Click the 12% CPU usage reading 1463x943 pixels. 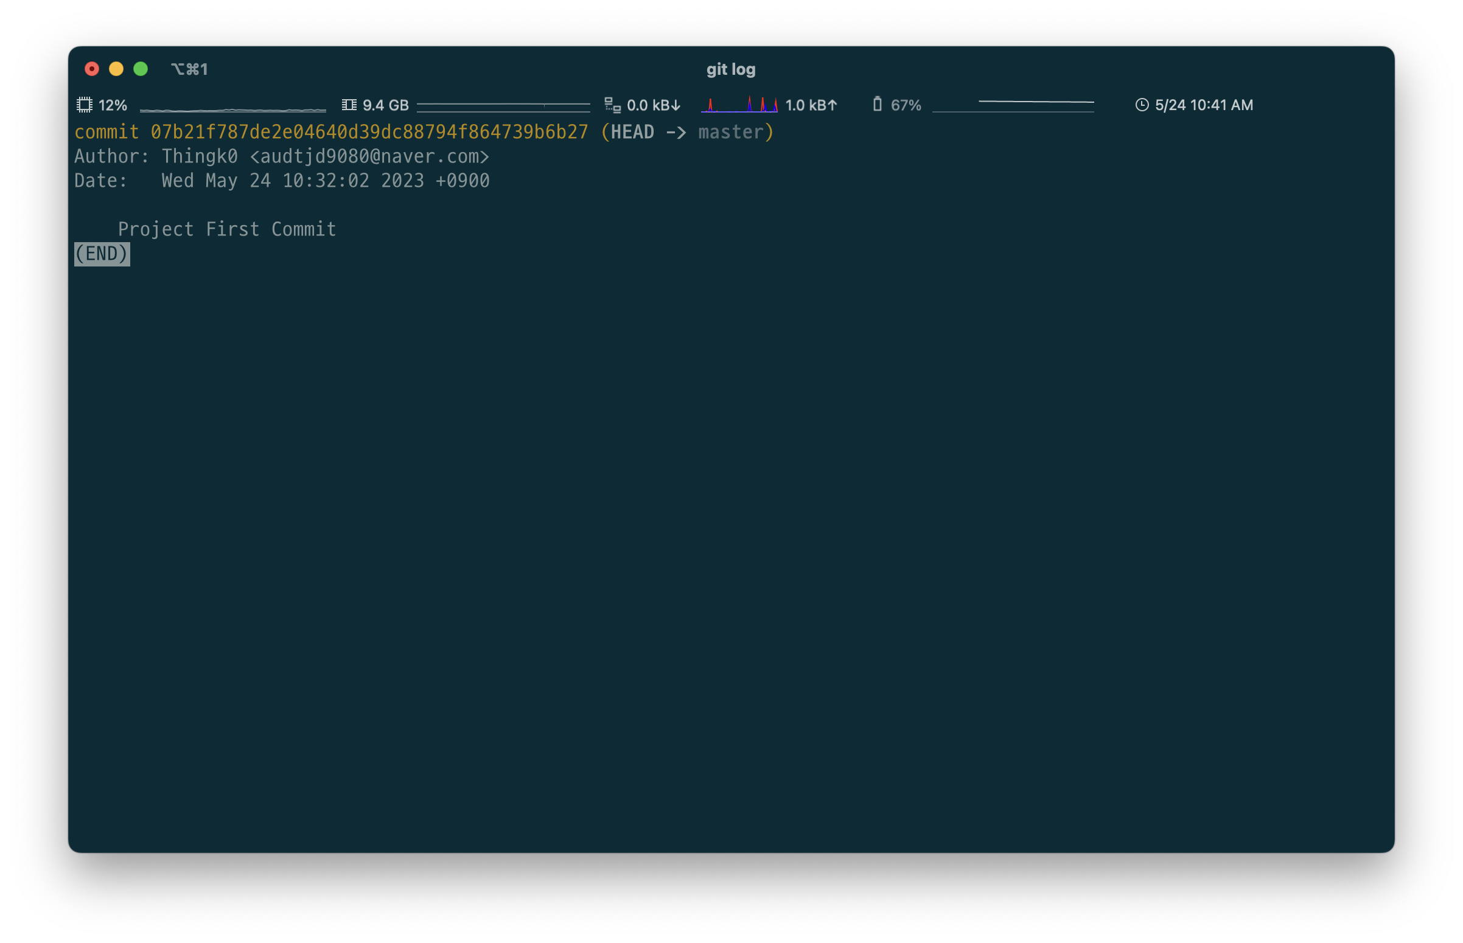(x=113, y=105)
